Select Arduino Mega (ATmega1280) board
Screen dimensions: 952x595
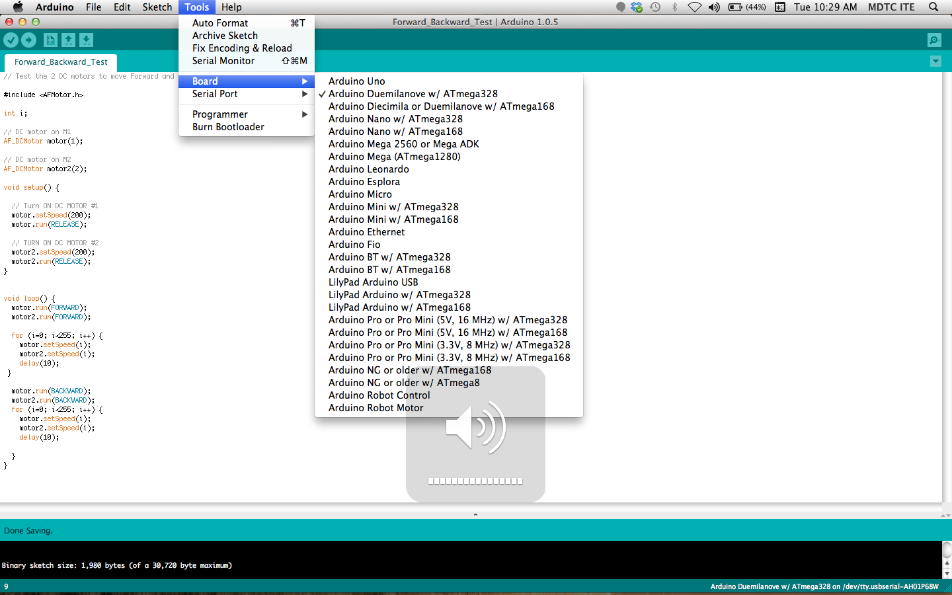coord(449,157)
